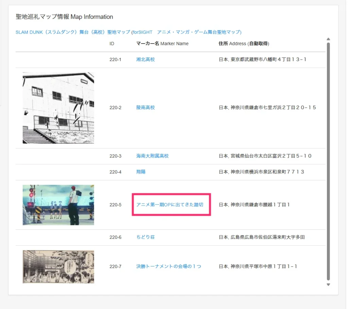
Task: Click the ID cell 220-2
Action: pyautogui.click(x=116, y=108)
